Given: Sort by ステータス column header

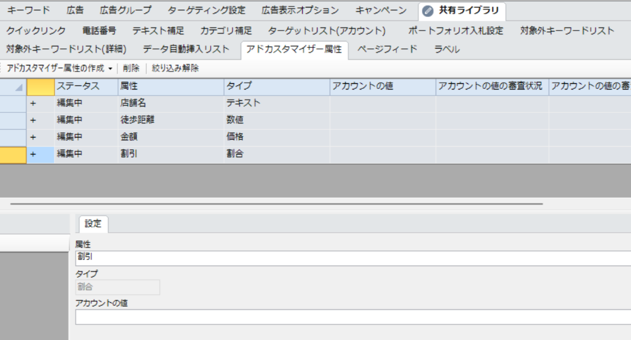Looking at the screenshot, I should tap(78, 86).
